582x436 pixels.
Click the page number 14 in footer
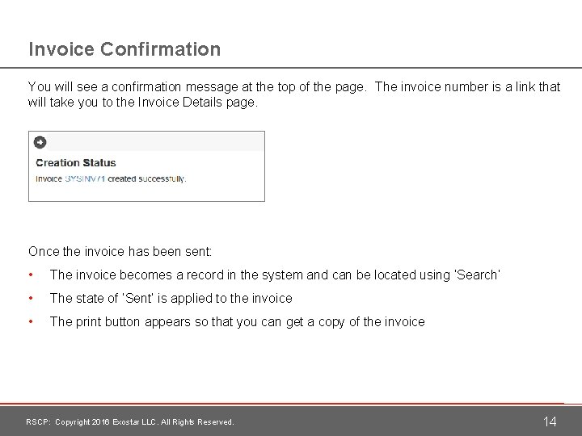[x=550, y=421]
